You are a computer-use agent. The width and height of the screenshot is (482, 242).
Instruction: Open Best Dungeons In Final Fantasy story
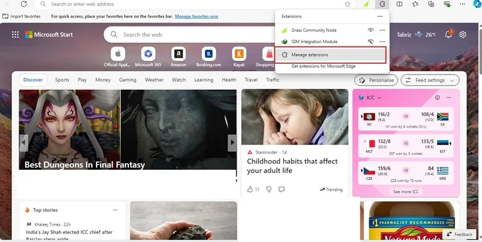coord(84,165)
